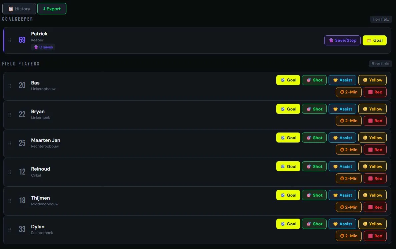
Task: Record a shot for Thijmen
Action: (314, 195)
